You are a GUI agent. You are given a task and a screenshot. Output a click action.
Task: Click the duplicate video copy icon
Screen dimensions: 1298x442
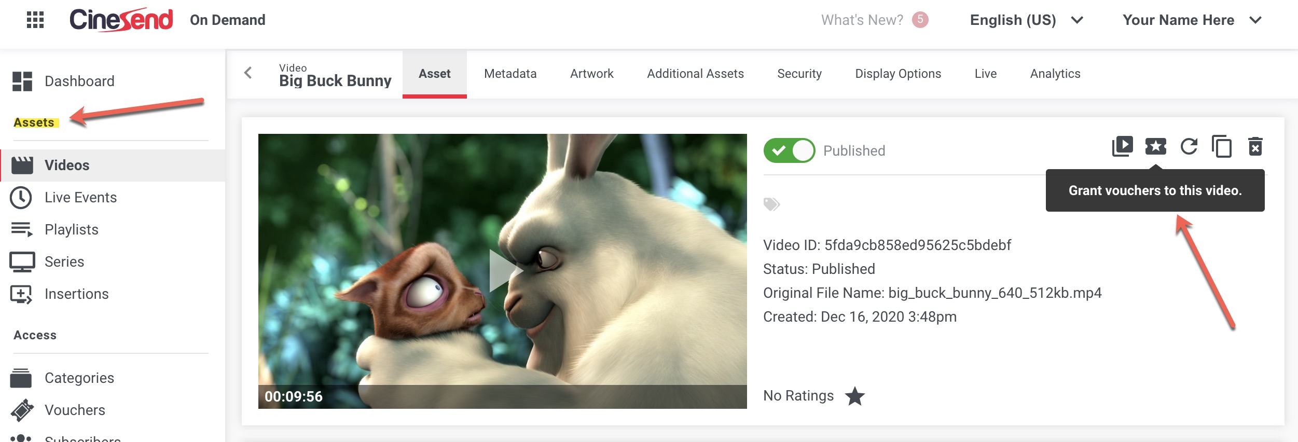point(1222,146)
